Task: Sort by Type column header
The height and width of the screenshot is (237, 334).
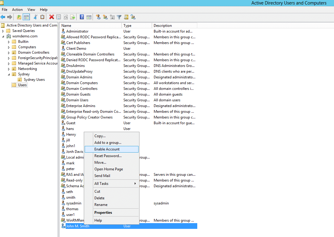Action: pos(137,26)
